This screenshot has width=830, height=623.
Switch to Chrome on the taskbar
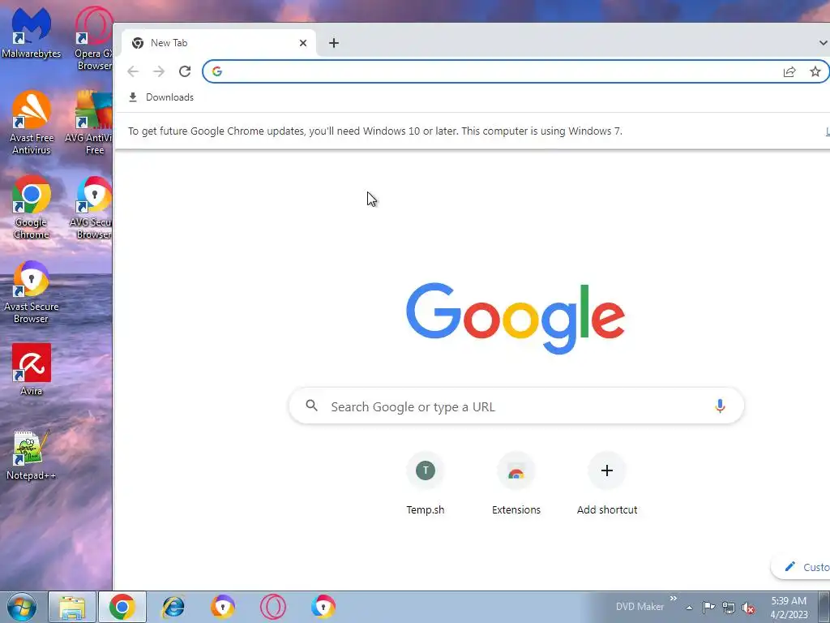pos(122,607)
